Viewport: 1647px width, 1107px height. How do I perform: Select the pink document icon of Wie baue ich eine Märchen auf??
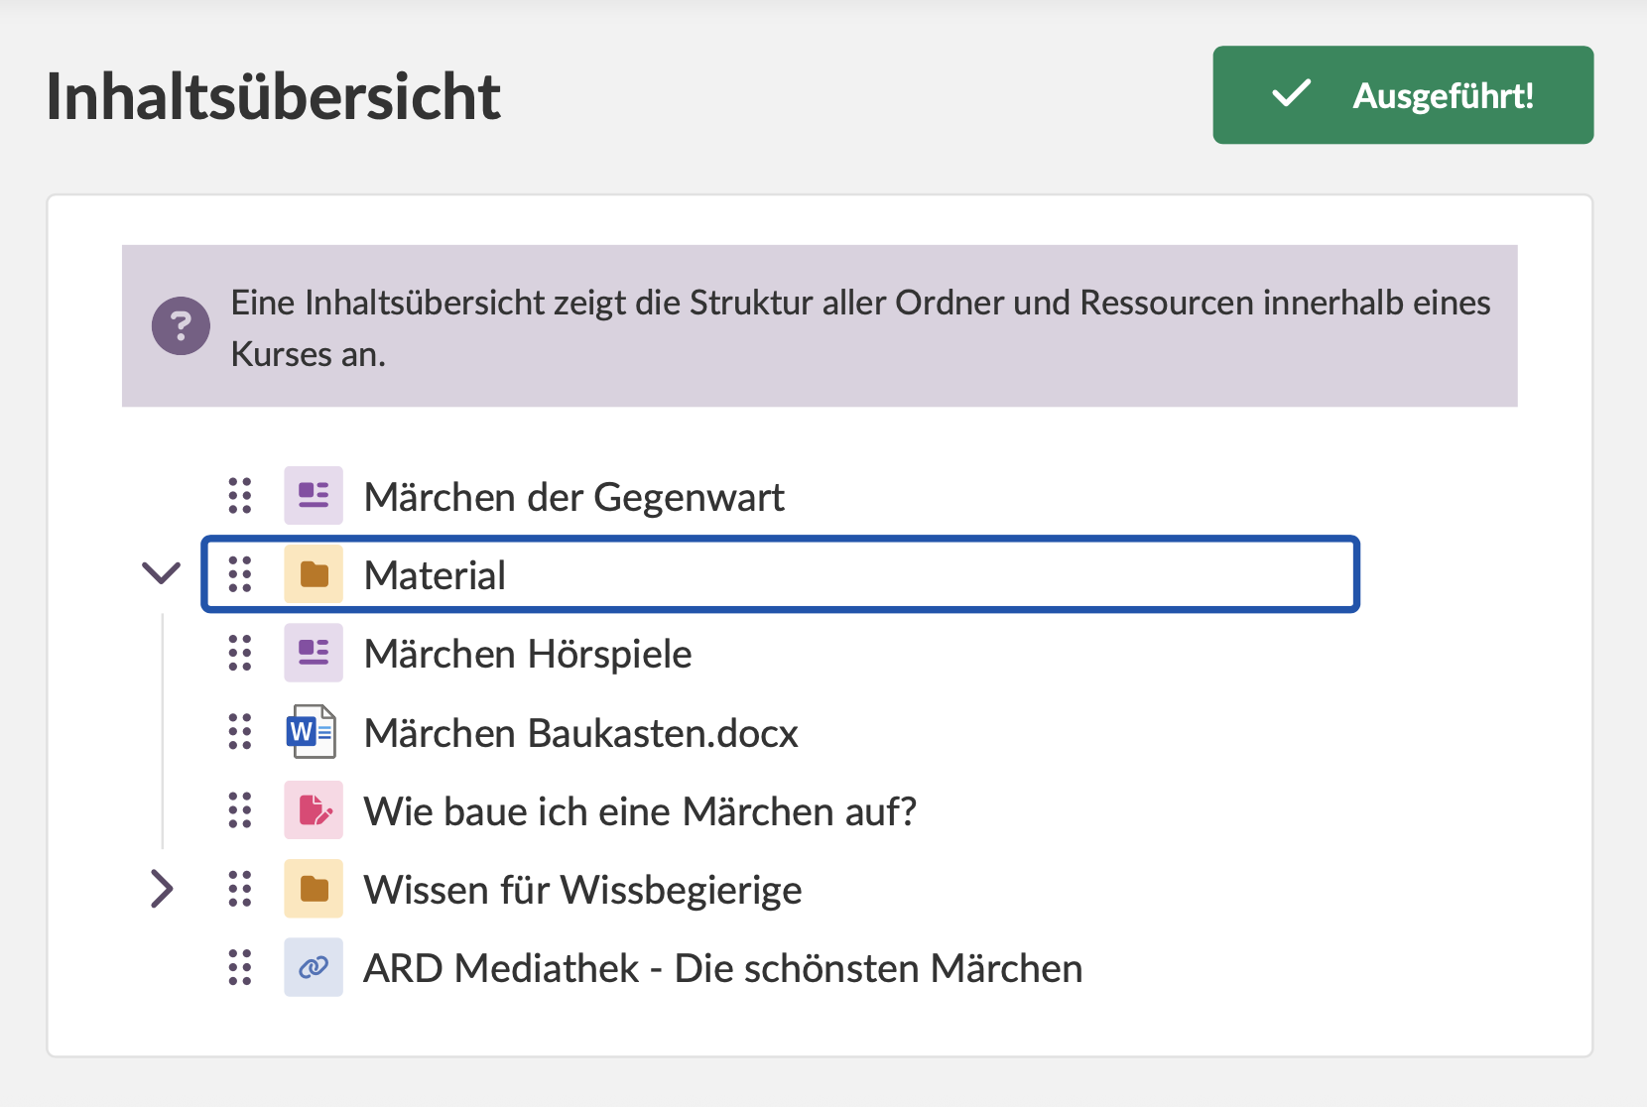(x=313, y=810)
